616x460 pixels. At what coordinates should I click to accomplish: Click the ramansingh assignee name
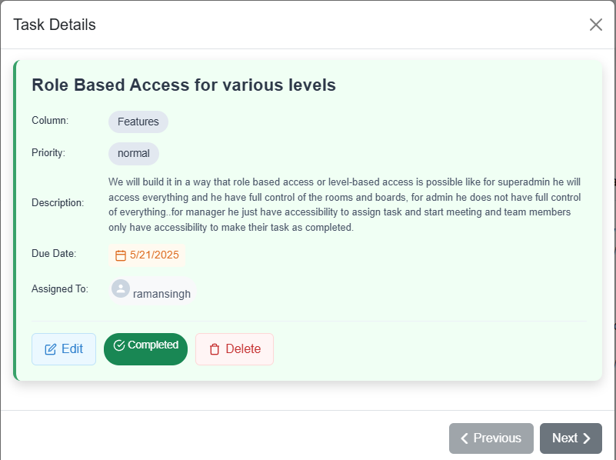coord(161,294)
